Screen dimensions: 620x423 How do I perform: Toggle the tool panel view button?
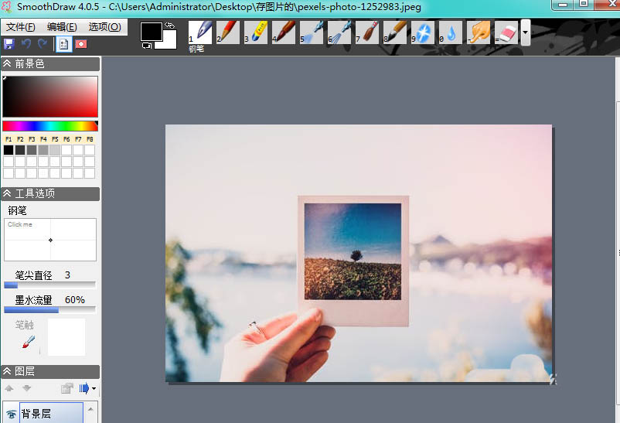point(63,44)
